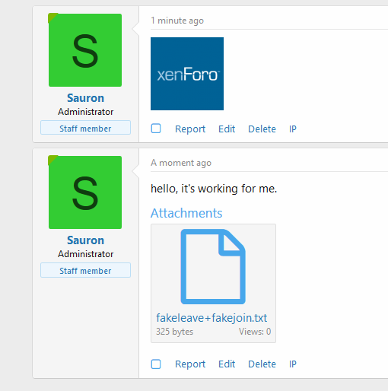Image resolution: width=388 pixels, height=391 pixels.
Task: Click the xenForo image thumbnail
Action: (187, 74)
